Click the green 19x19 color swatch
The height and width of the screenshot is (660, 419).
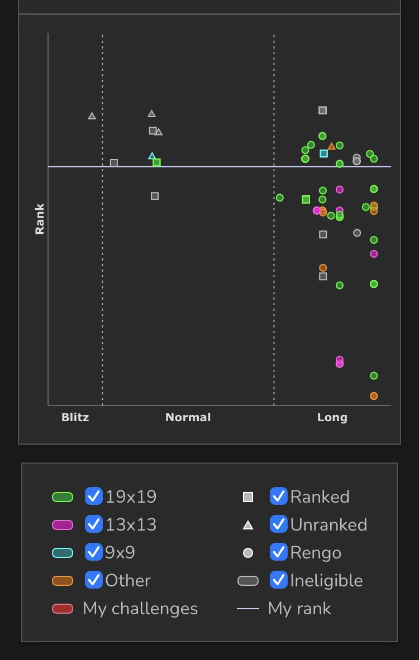pos(63,497)
